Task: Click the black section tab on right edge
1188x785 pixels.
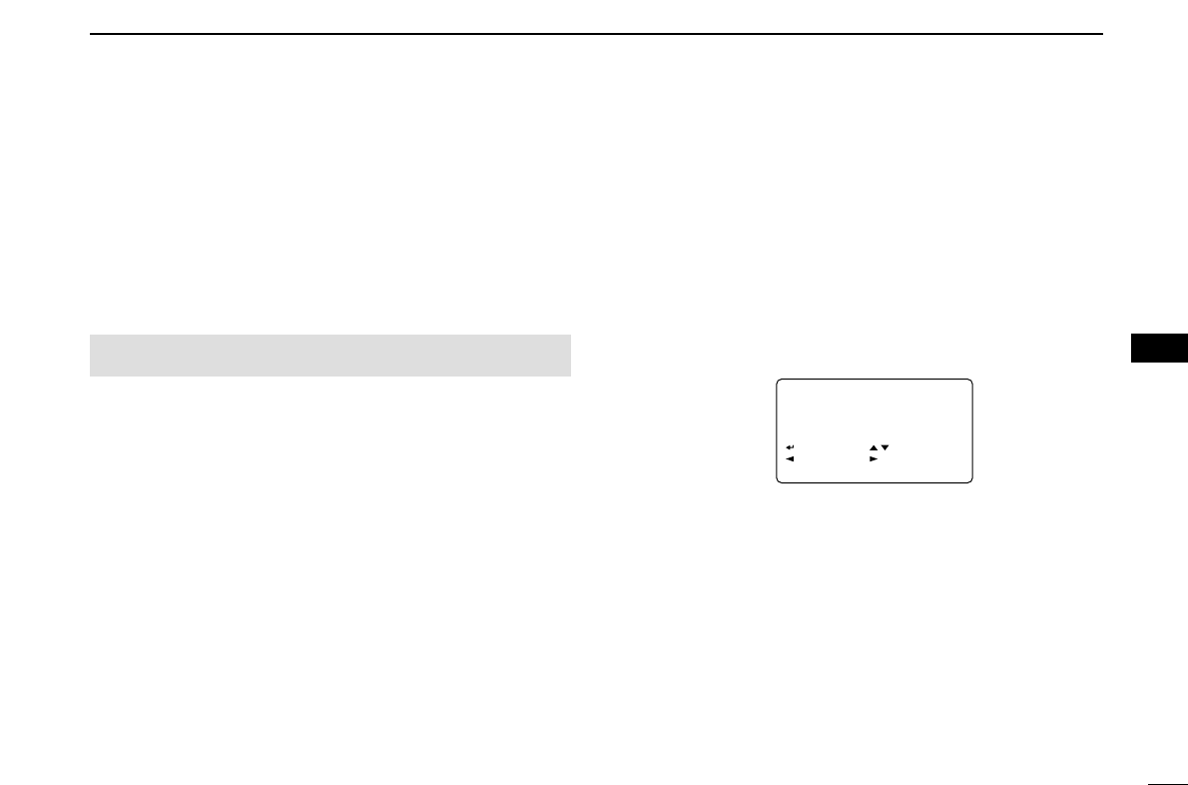Action: [x=1159, y=349]
